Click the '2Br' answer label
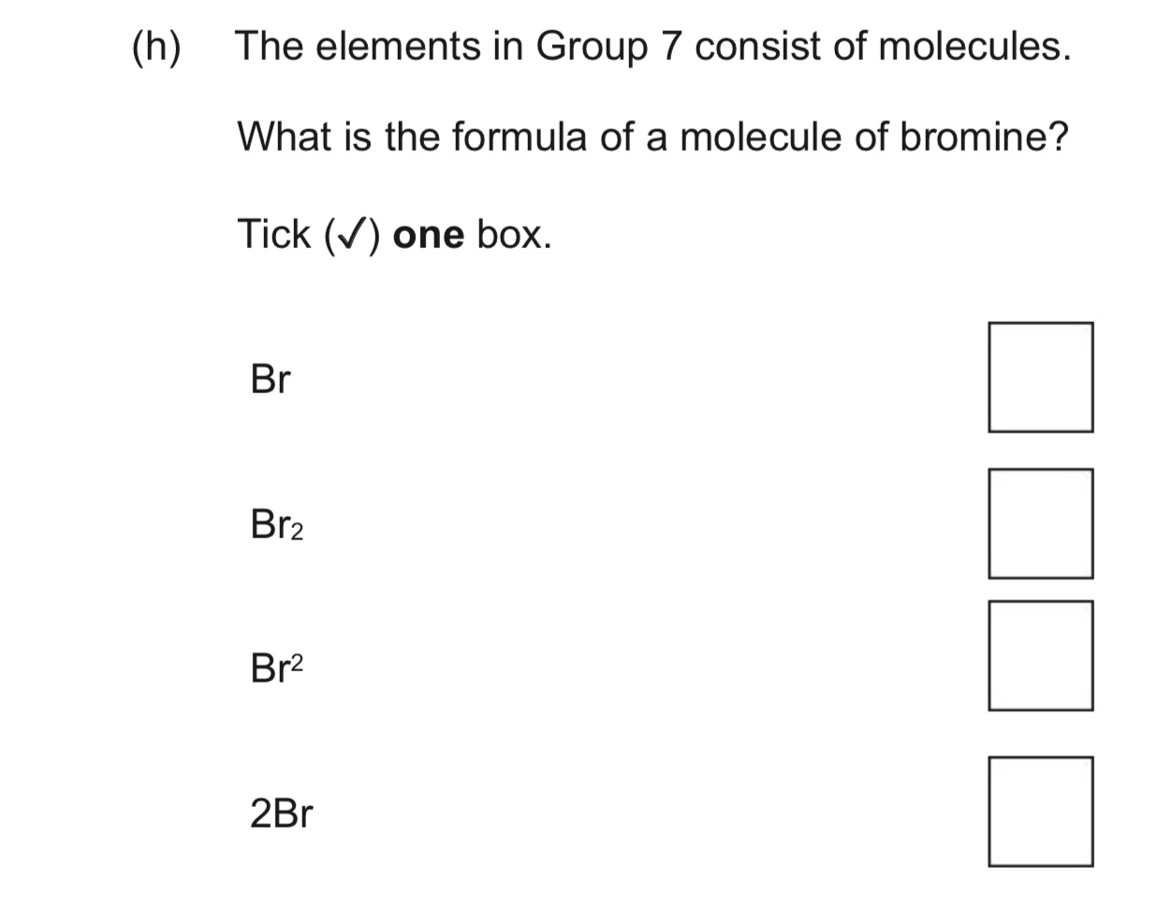The image size is (1172, 924). coord(281,814)
